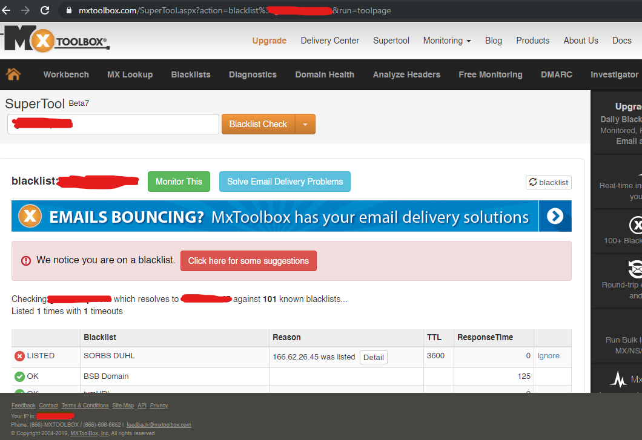642x440 pixels.
Task: Open Site Map footer link
Action: pos(123,406)
